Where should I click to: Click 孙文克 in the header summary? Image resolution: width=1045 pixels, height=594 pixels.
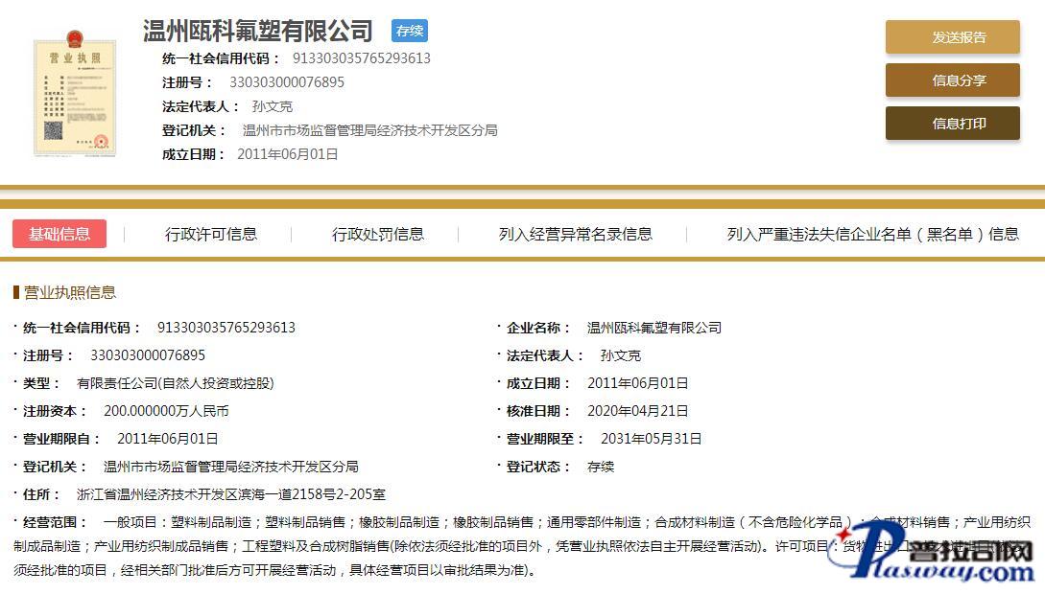click(273, 106)
